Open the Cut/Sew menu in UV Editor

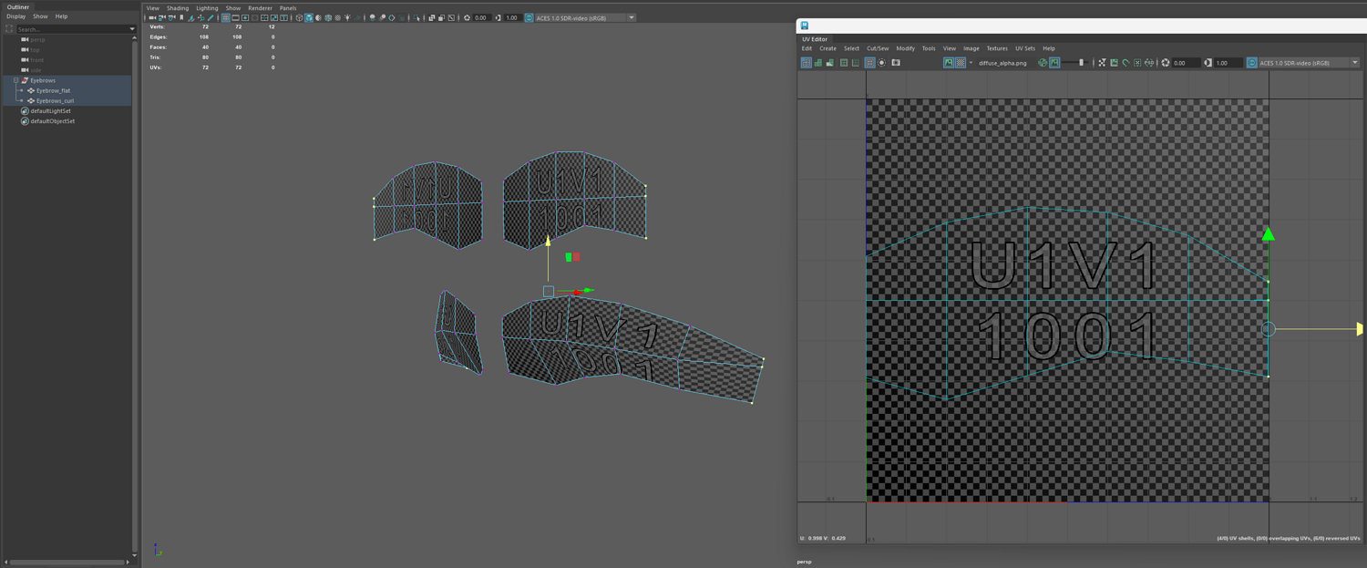coord(877,48)
